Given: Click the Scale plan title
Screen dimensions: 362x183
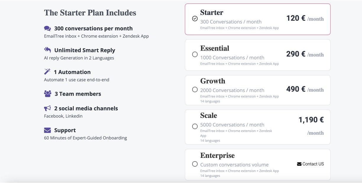Looking at the screenshot, I should [x=209, y=116].
